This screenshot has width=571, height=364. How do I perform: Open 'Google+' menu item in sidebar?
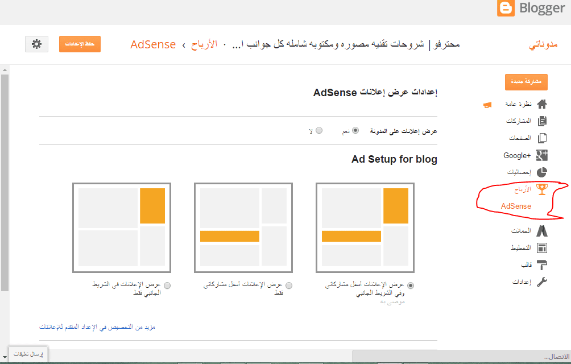(517, 155)
